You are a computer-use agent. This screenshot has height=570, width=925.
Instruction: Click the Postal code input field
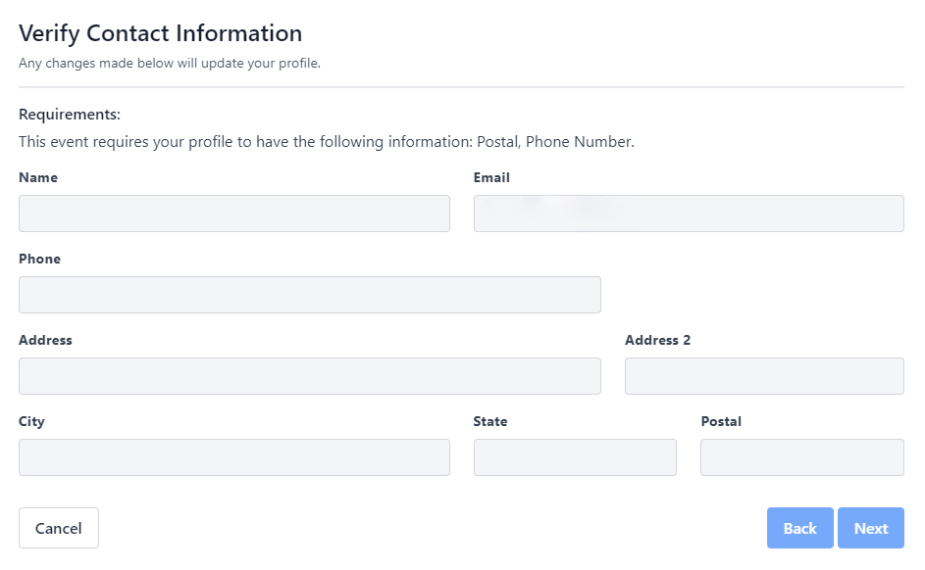point(801,457)
